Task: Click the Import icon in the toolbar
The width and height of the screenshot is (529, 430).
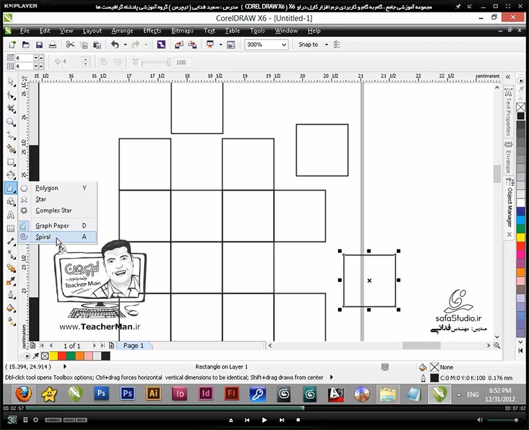Action: pyautogui.click(x=179, y=44)
